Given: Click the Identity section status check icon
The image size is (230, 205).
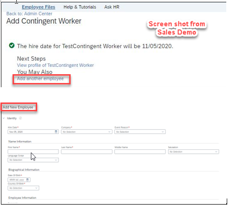Looking at the screenshot, I should coord(20,118).
